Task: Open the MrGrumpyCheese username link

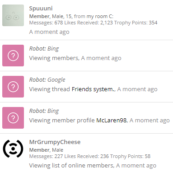Action: click(55, 142)
